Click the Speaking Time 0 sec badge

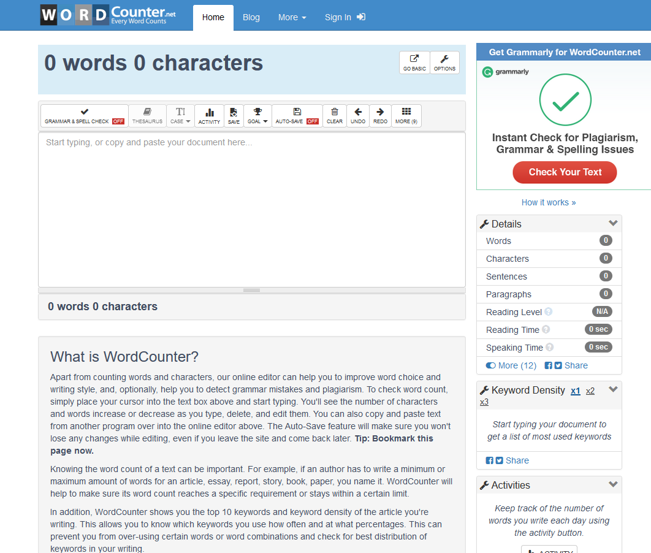pos(598,347)
